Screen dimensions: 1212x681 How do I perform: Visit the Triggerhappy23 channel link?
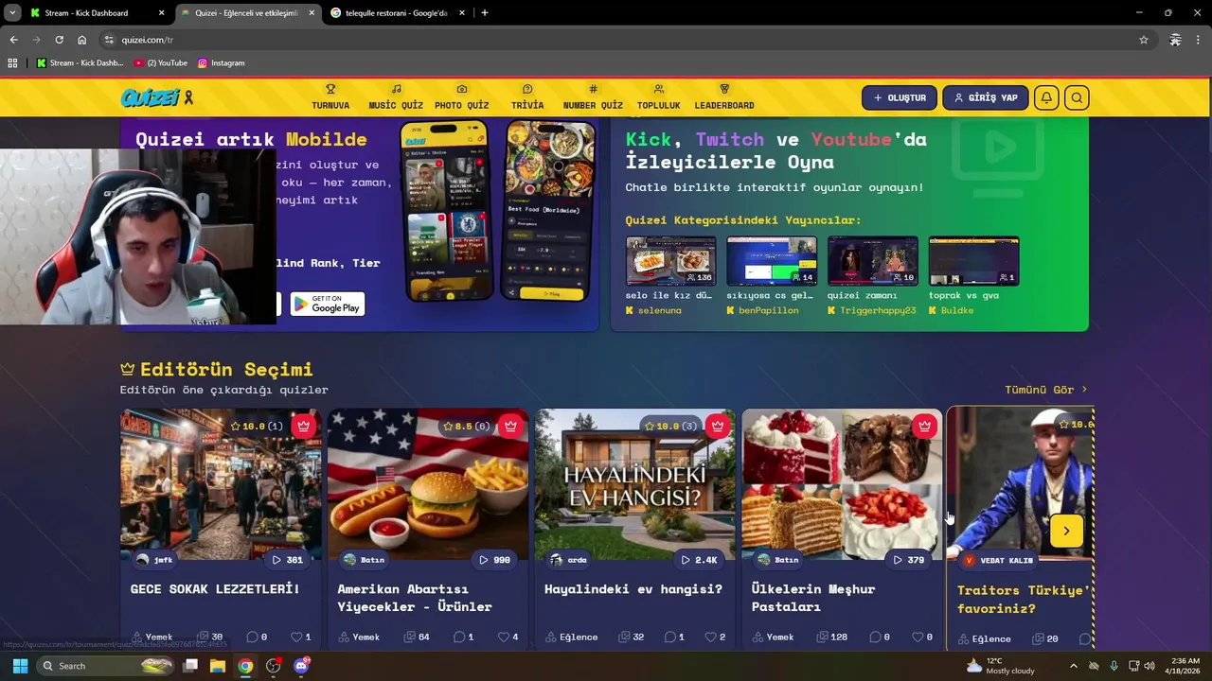[x=872, y=310]
